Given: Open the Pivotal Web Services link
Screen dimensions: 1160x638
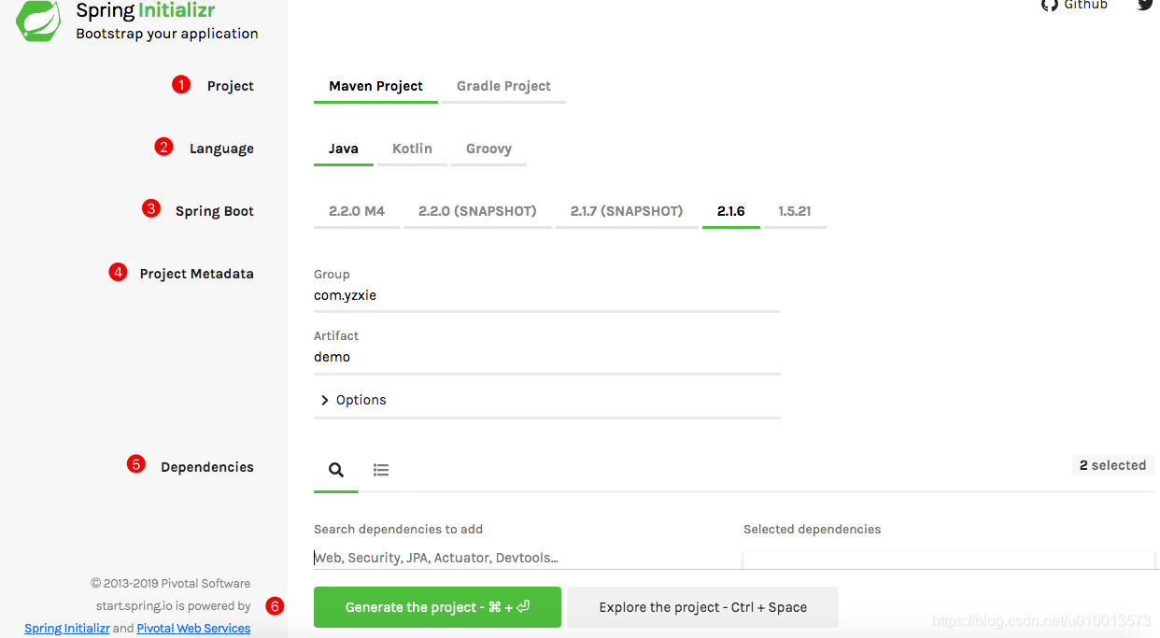Looking at the screenshot, I should [193, 629].
